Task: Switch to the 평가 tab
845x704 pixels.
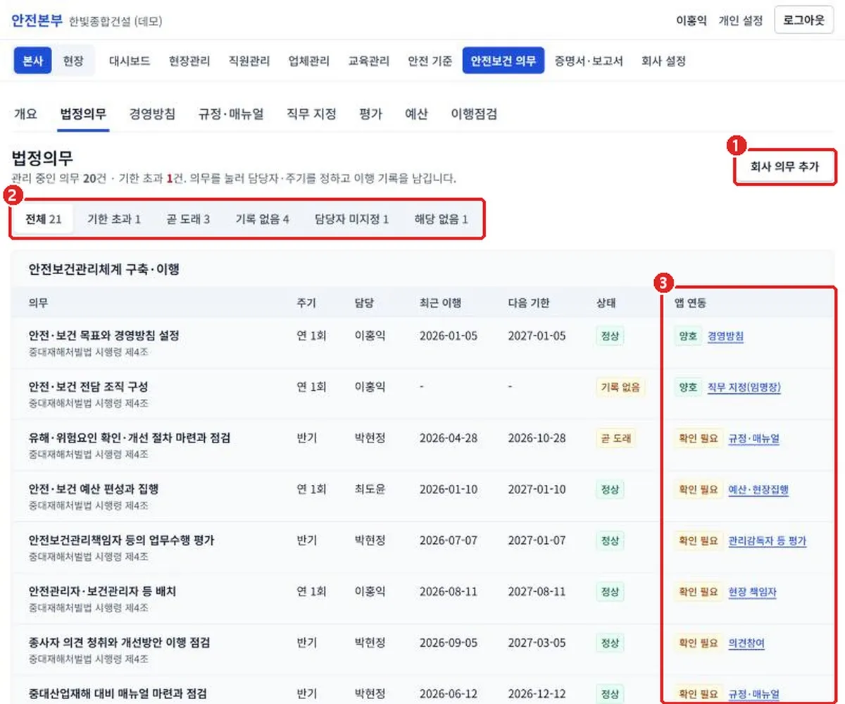Action: point(370,113)
